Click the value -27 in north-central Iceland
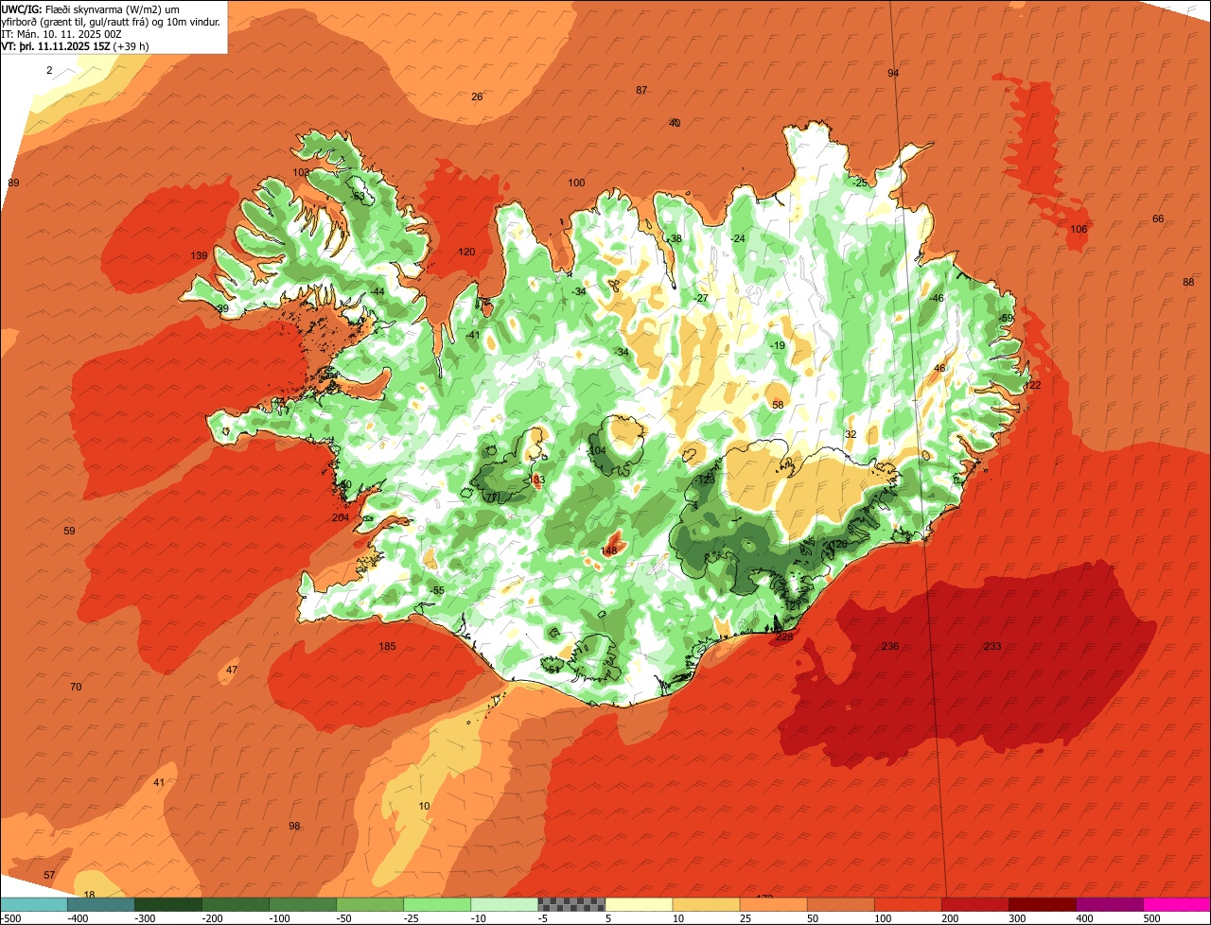The width and height of the screenshot is (1211, 925). point(700,298)
